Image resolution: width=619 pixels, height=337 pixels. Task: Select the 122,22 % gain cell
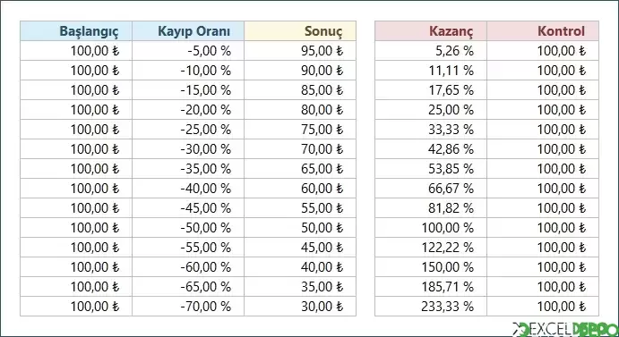[x=431, y=248]
